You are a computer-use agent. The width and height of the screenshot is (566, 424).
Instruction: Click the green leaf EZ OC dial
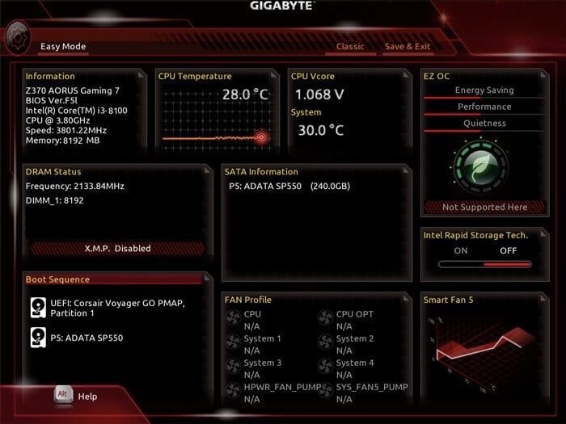pyautogui.click(x=480, y=167)
